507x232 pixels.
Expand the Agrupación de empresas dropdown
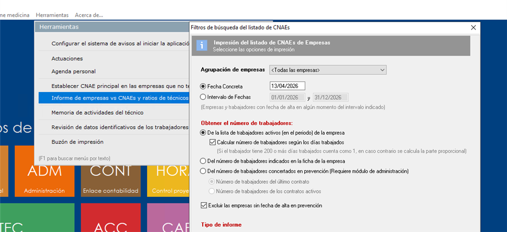(x=382, y=70)
